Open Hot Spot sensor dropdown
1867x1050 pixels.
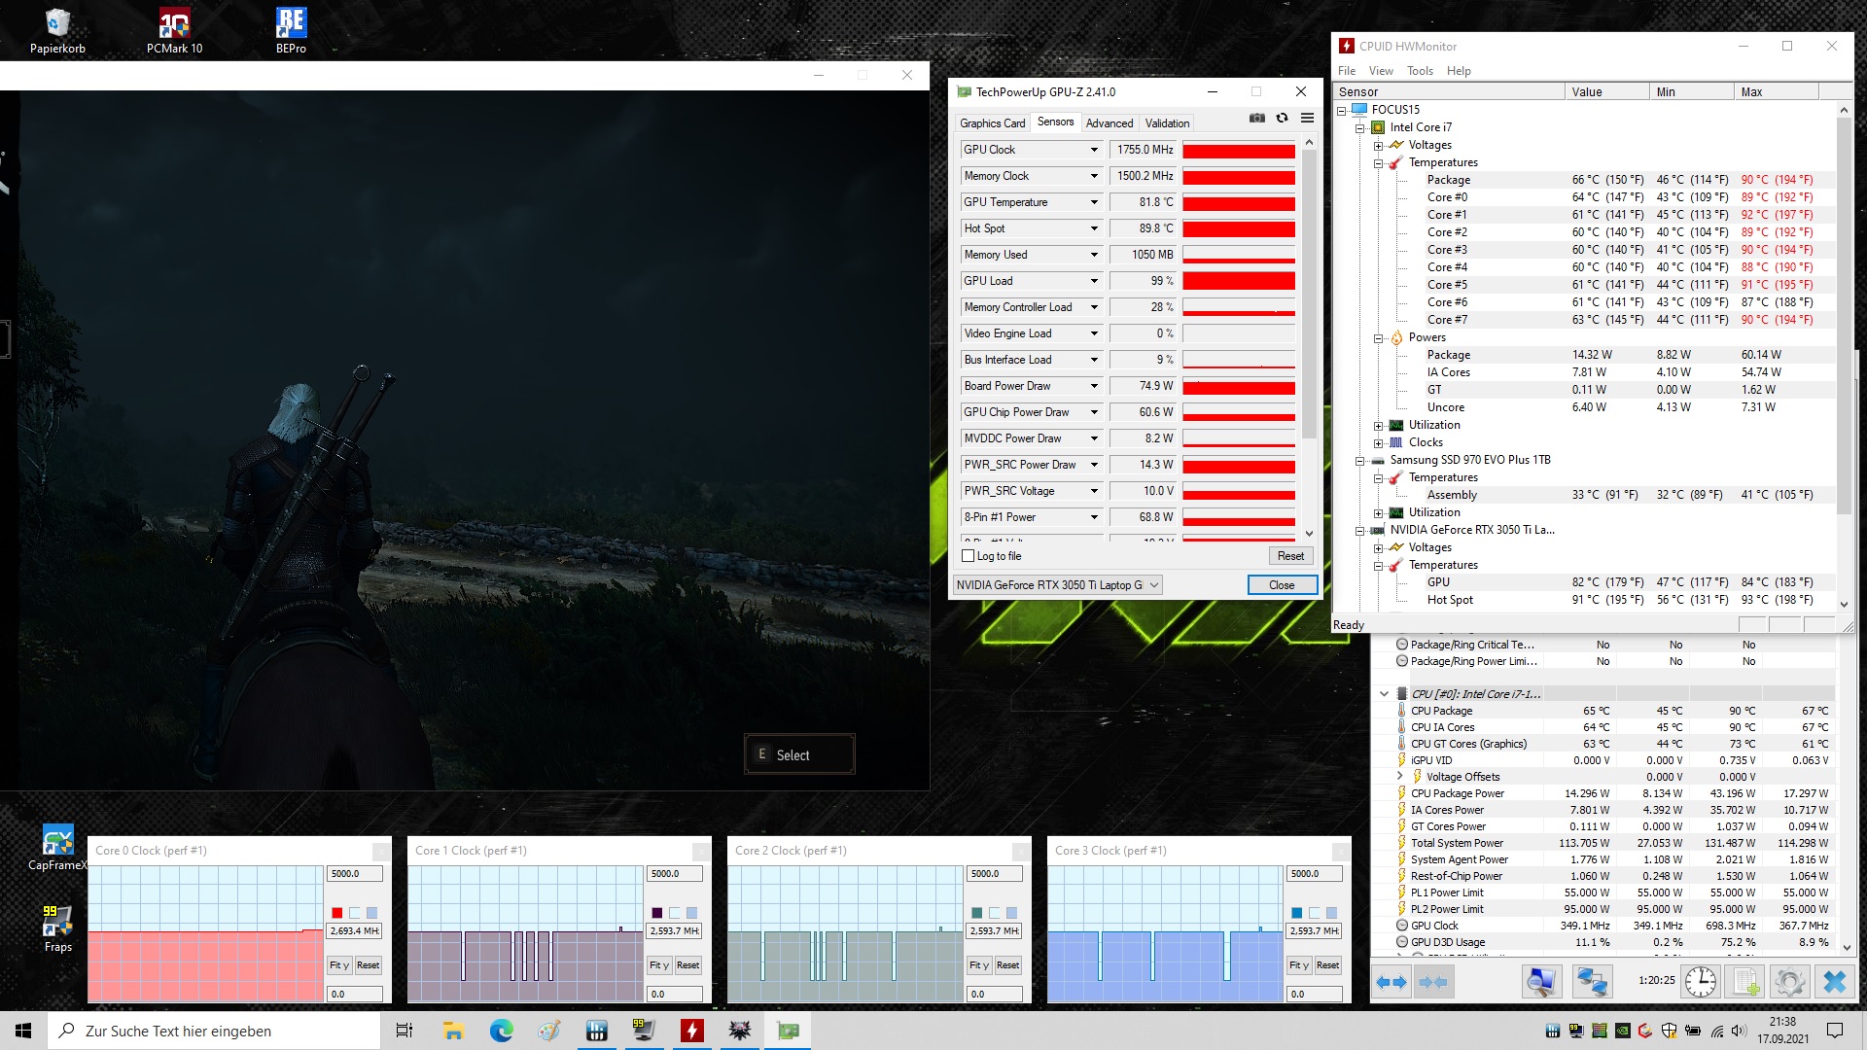click(x=1094, y=228)
